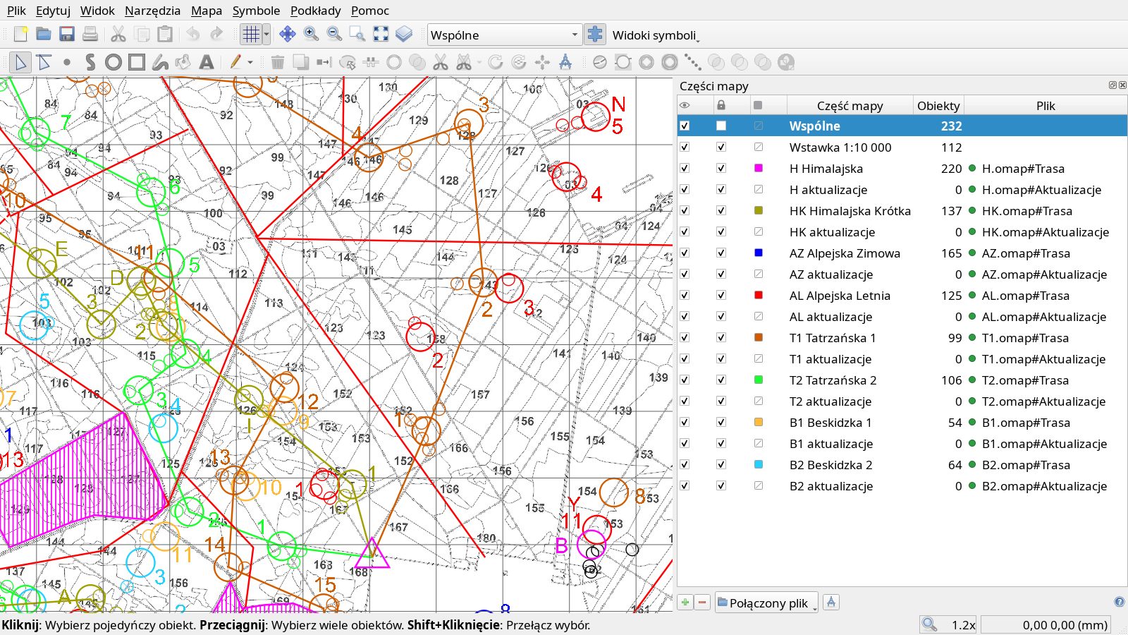Toggle lock checkbox of AZ Alpejska Zimowa
Screen dimensions: 1128x635
pyautogui.click(x=721, y=253)
